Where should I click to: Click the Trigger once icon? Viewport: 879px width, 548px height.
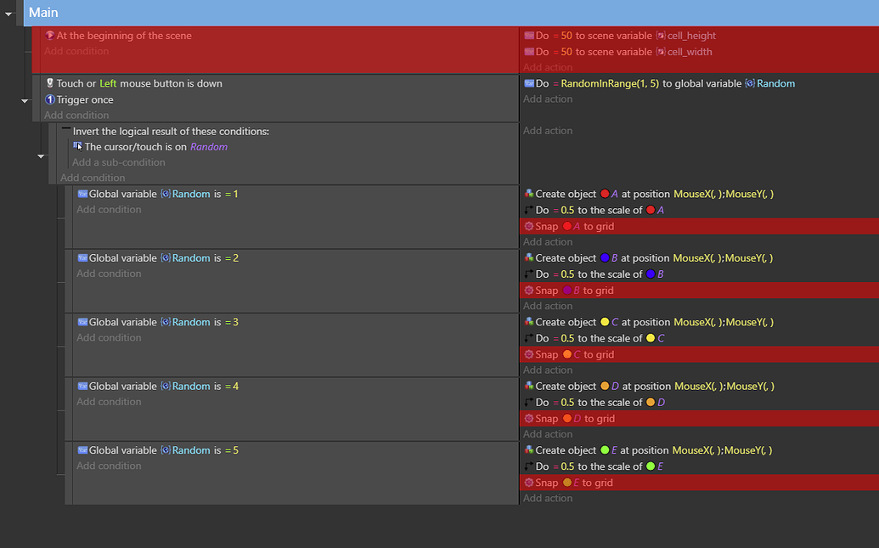coord(50,99)
